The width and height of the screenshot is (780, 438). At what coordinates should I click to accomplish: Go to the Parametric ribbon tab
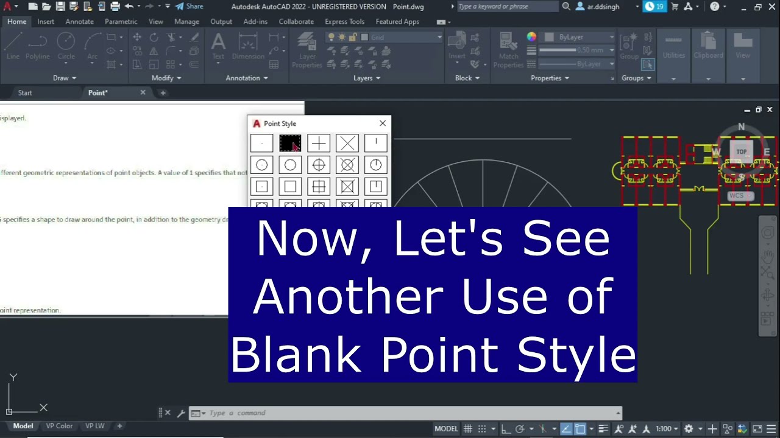click(121, 21)
